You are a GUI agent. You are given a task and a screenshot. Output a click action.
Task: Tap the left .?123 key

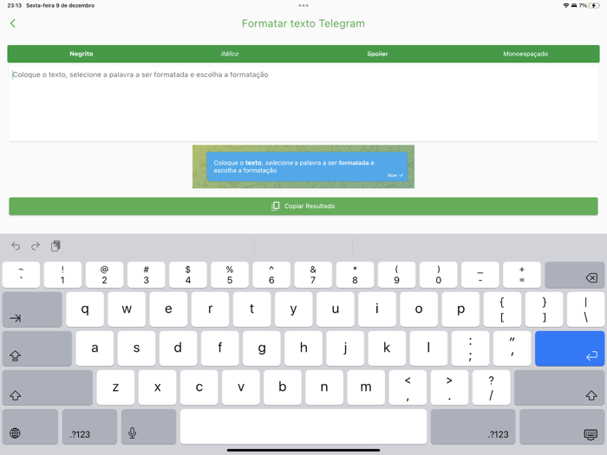(89, 426)
